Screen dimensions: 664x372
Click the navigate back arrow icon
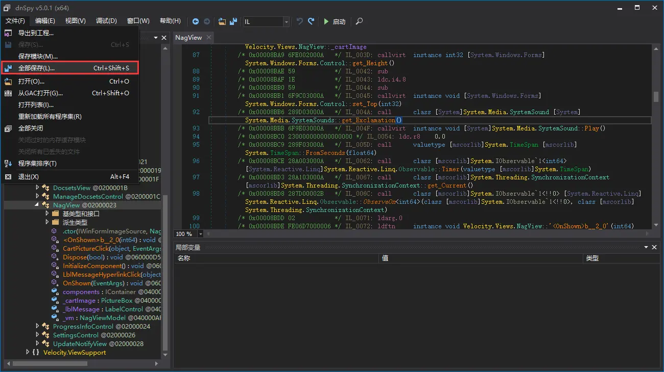pos(196,21)
